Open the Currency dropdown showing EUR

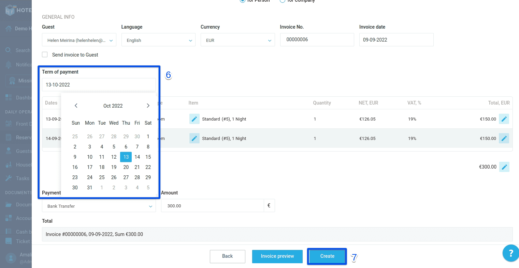(237, 40)
